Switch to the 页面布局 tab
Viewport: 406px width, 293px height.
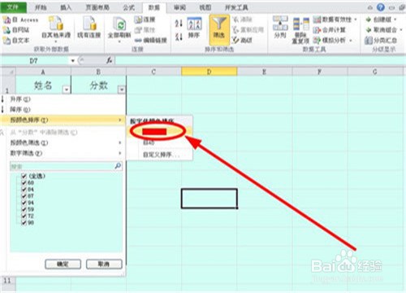97,7
